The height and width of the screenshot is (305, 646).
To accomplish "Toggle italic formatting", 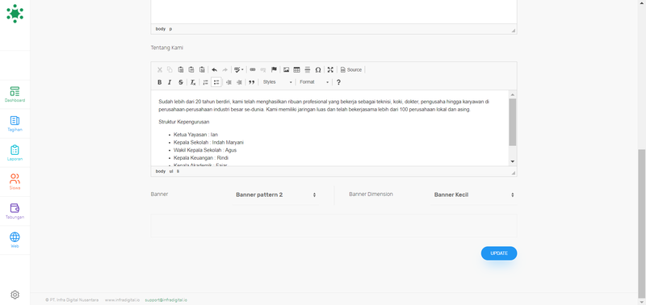I will point(170,82).
